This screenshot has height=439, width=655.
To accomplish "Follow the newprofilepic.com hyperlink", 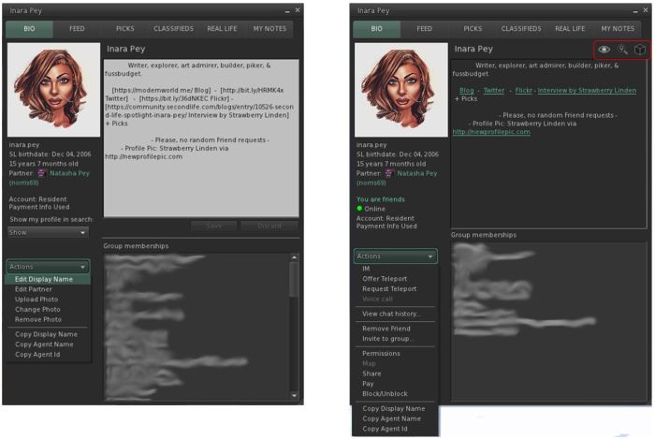I will (491, 132).
